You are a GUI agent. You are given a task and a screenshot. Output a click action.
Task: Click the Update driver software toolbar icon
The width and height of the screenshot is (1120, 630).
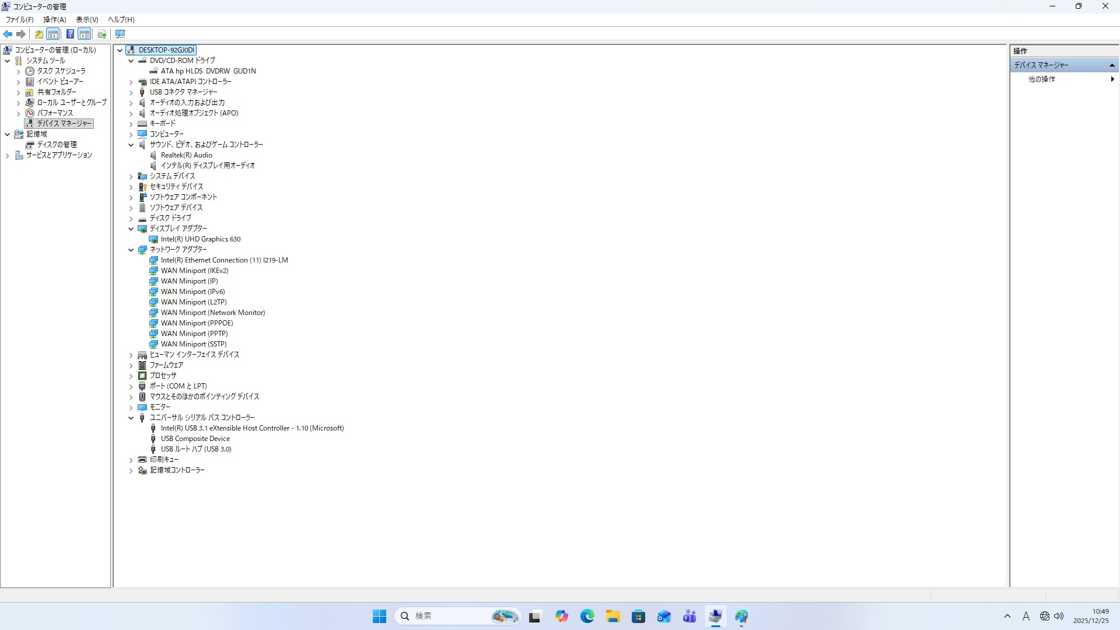[x=102, y=34]
